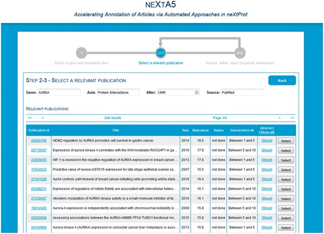This screenshot has height=234, width=324.
Task: Jump to the last results page (>>)
Action: [x=292, y=118]
